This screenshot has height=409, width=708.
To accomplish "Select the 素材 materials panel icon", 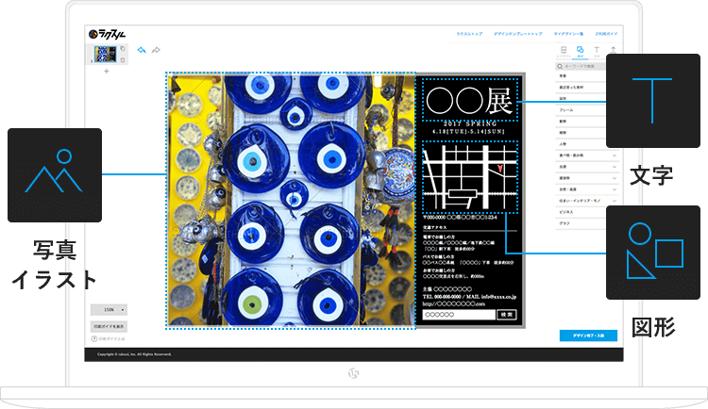I will click(x=580, y=51).
